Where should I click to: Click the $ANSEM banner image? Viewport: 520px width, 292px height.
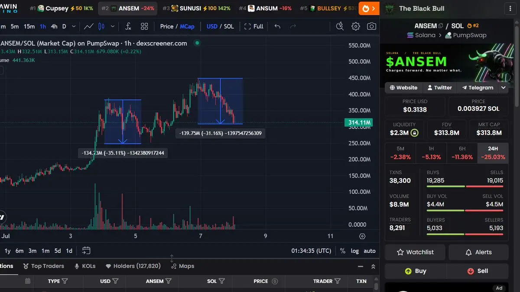click(x=447, y=63)
